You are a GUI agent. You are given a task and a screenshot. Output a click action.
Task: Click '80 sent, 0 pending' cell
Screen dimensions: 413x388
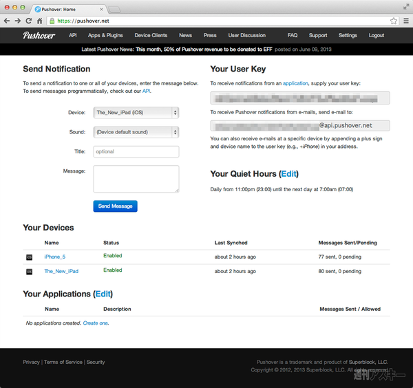[x=340, y=271]
